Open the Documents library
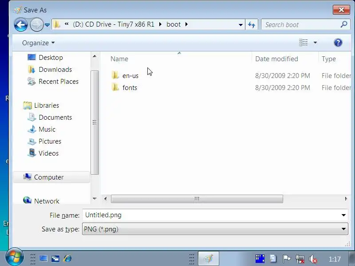 [55, 117]
